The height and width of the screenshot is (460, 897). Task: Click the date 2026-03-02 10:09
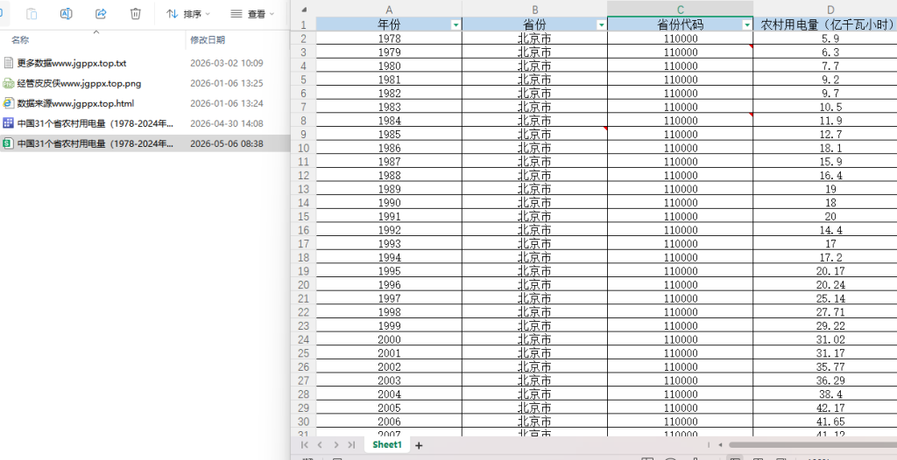pos(227,63)
